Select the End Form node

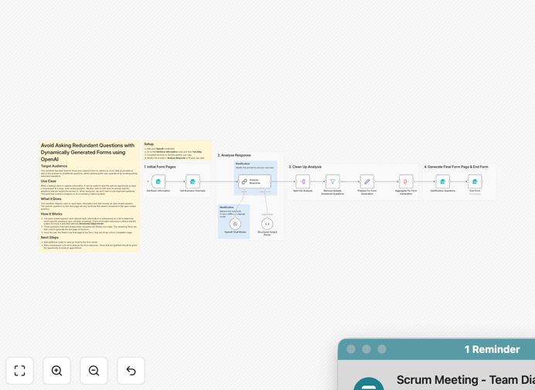tap(475, 181)
